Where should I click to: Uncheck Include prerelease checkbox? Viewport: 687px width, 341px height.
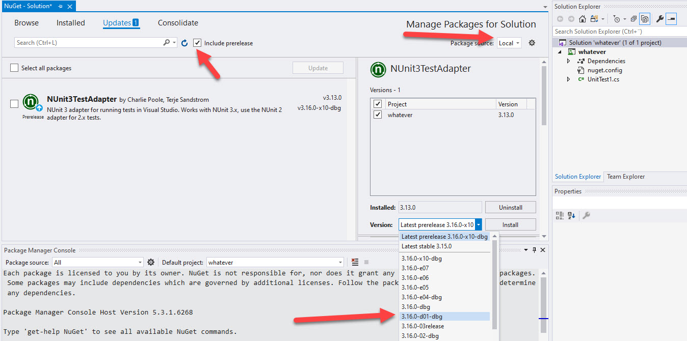tap(197, 43)
